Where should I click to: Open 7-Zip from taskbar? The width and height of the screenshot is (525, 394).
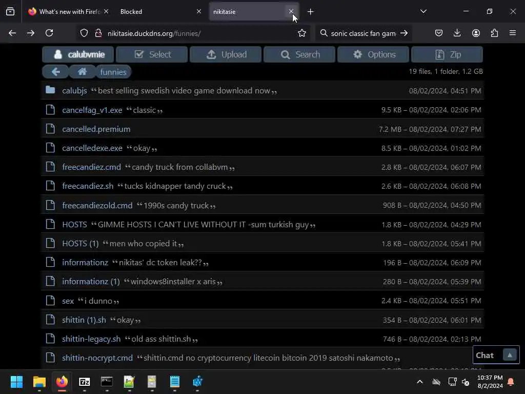pyautogui.click(x=85, y=382)
